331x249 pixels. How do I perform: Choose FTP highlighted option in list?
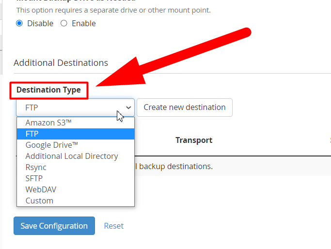[76, 134]
